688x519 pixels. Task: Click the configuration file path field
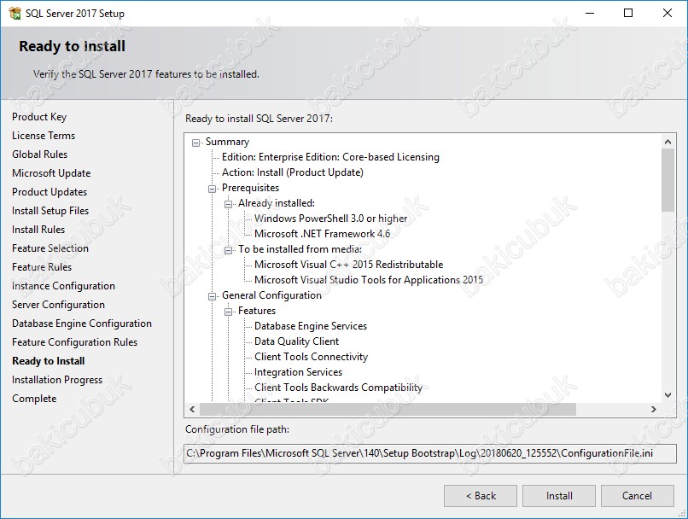click(430, 453)
